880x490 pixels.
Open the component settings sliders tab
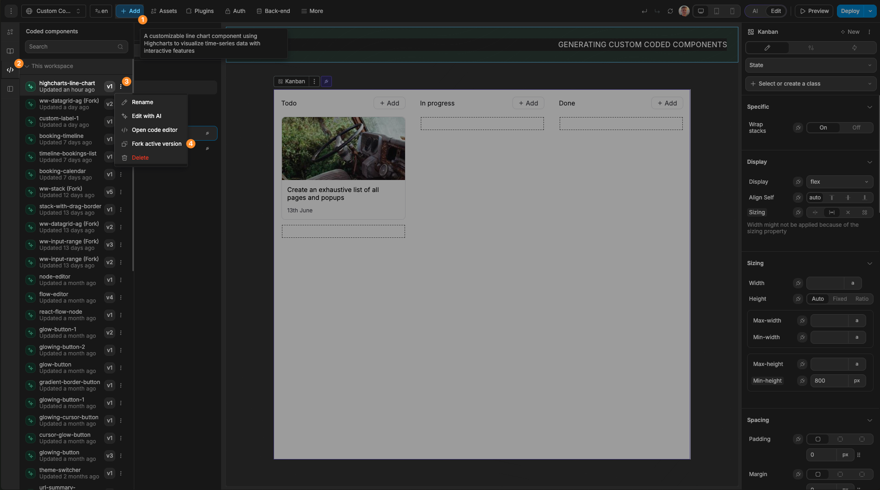tap(811, 48)
